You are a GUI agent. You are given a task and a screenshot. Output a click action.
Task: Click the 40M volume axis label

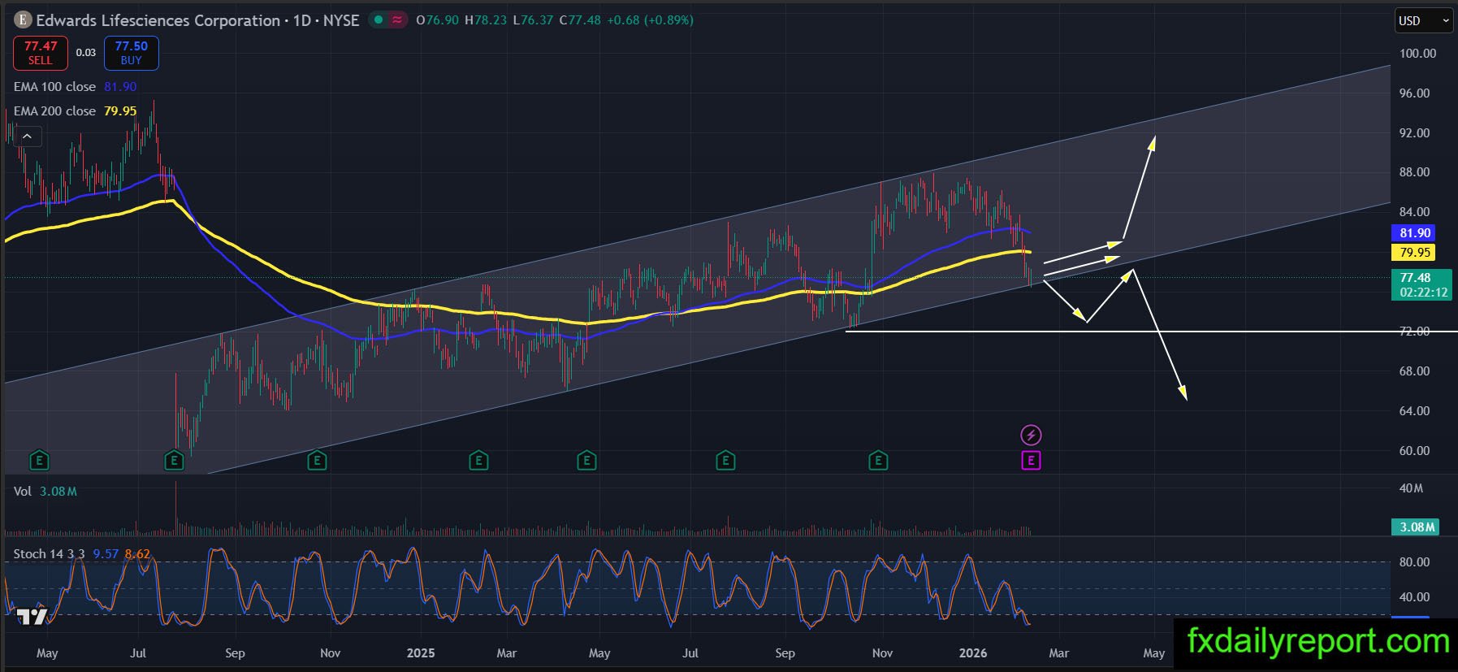(1411, 488)
